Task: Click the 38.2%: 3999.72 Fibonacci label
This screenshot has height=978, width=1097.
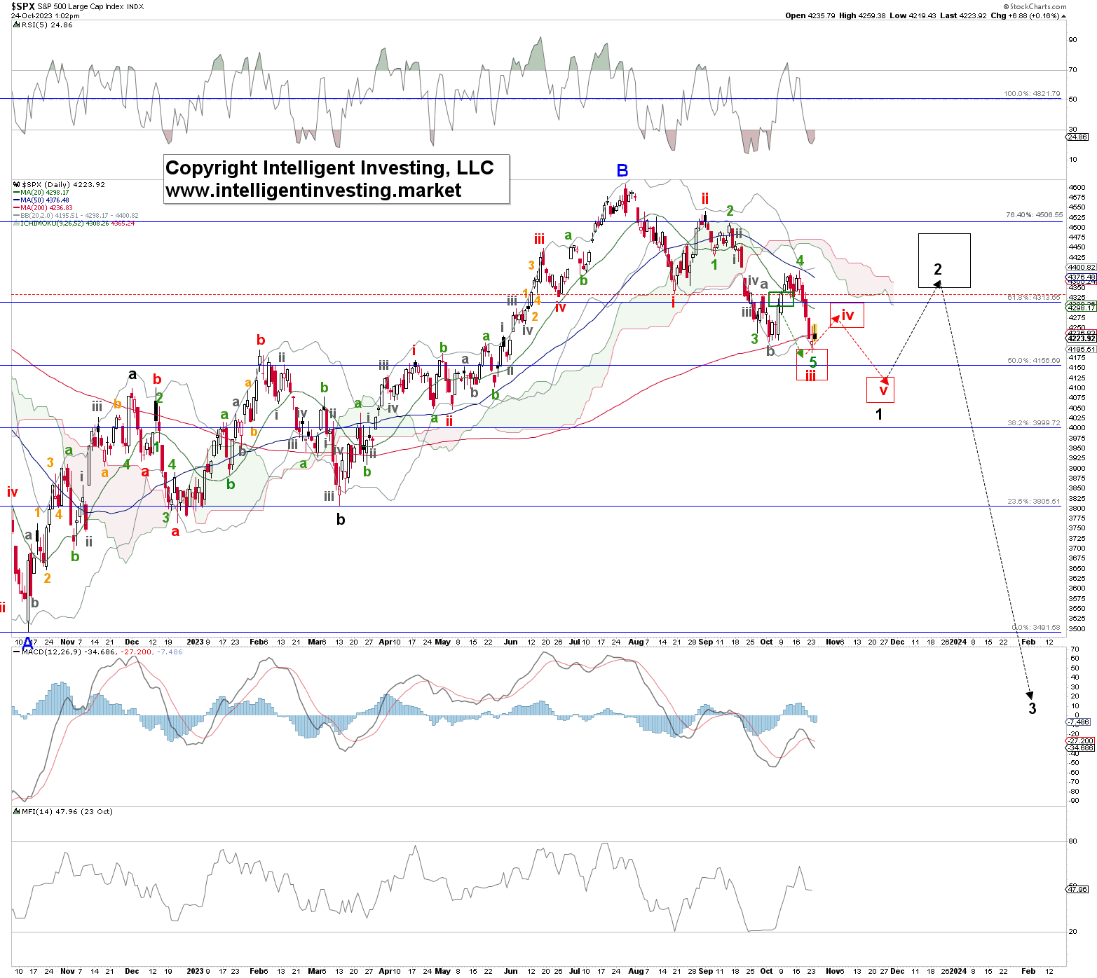Action: tap(1034, 423)
